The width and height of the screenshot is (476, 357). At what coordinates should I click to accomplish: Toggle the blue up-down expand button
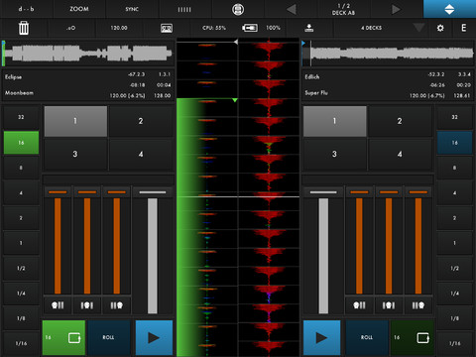pyautogui.click(x=449, y=9)
